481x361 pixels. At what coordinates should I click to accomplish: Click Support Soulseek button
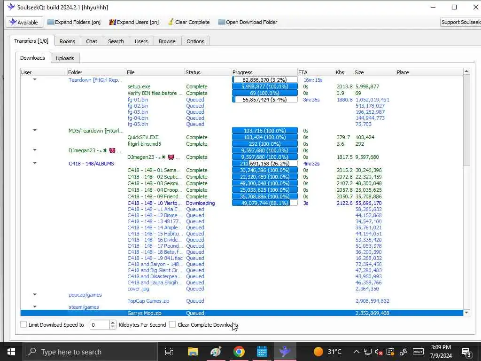click(460, 22)
